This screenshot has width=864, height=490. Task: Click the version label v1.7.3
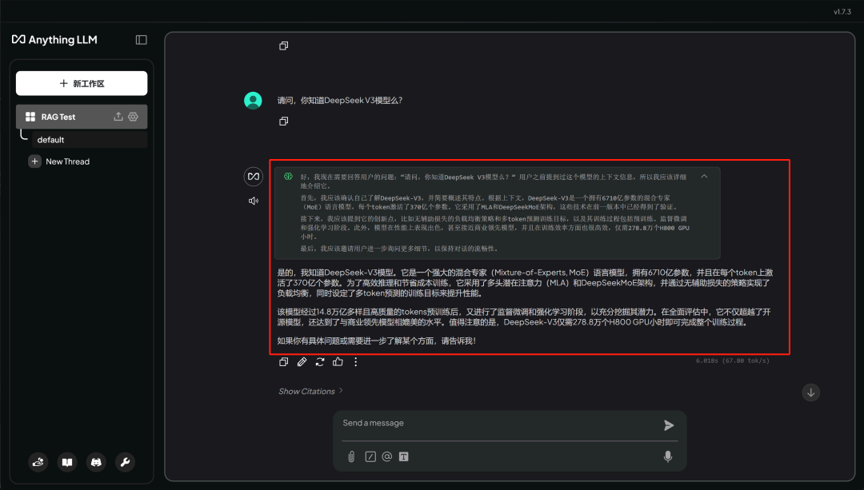(842, 11)
